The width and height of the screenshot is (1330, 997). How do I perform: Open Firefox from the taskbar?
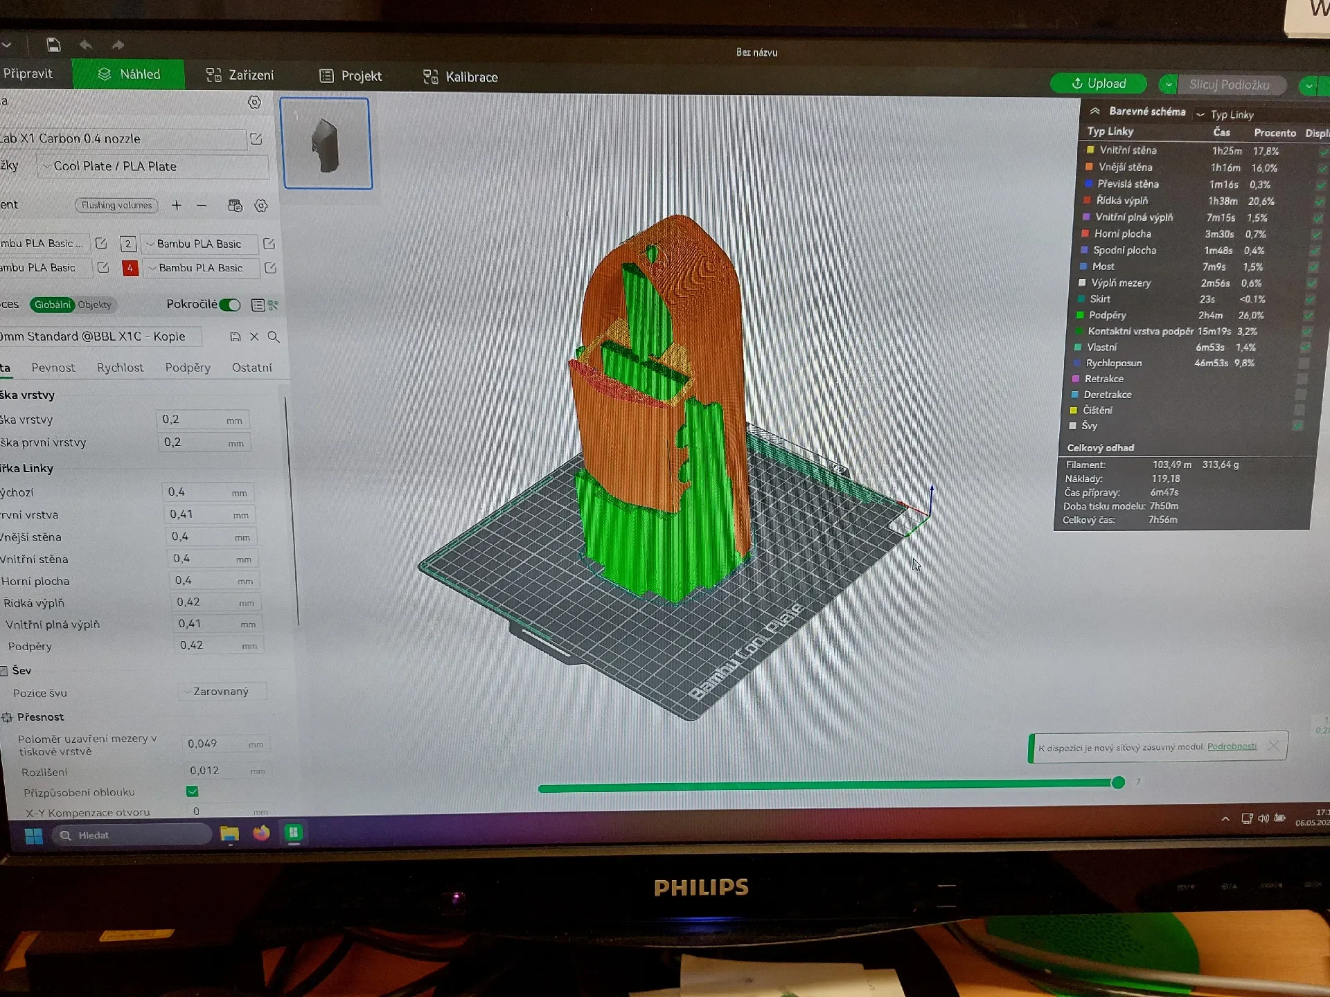[x=261, y=833]
